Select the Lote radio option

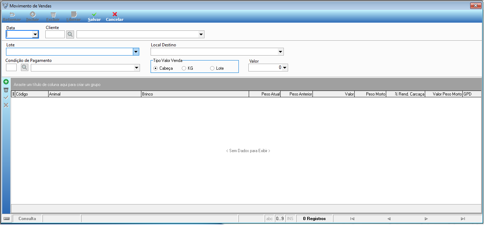point(212,68)
